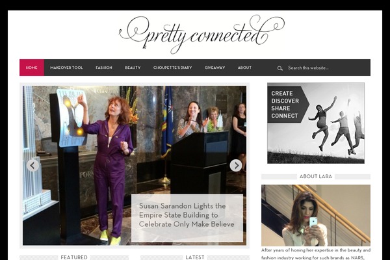Open the About menu item
390x260 pixels.
pyautogui.click(x=244, y=68)
